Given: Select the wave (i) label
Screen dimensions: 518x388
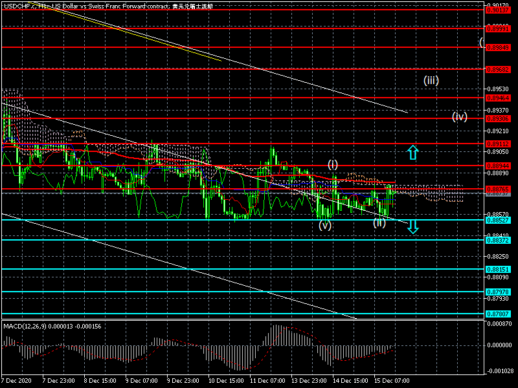Looking at the screenshot, I should pyautogui.click(x=332, y=164).
